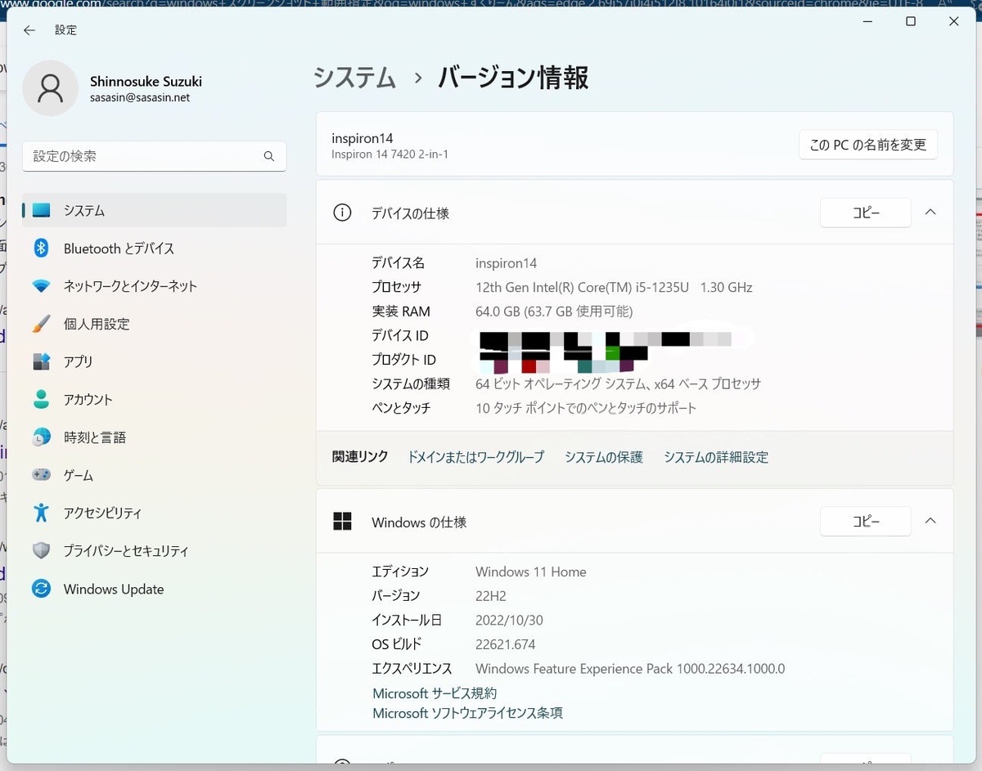Copy device specifications with コピー button

tap(865, 213)
